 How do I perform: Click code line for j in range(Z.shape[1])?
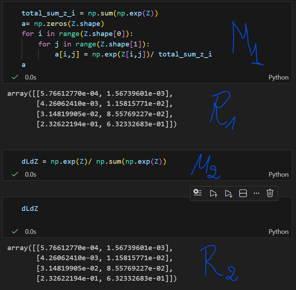click(x=94, y=44)
